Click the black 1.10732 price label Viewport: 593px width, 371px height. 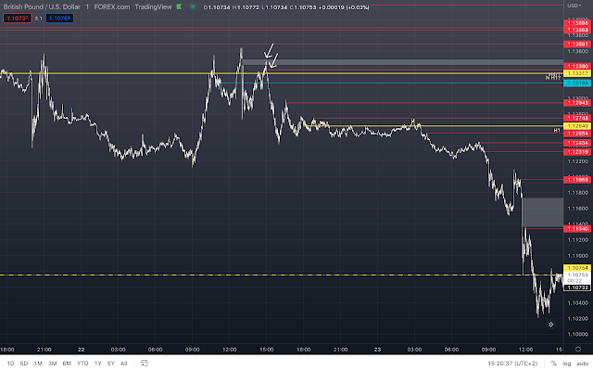[577, 288]
